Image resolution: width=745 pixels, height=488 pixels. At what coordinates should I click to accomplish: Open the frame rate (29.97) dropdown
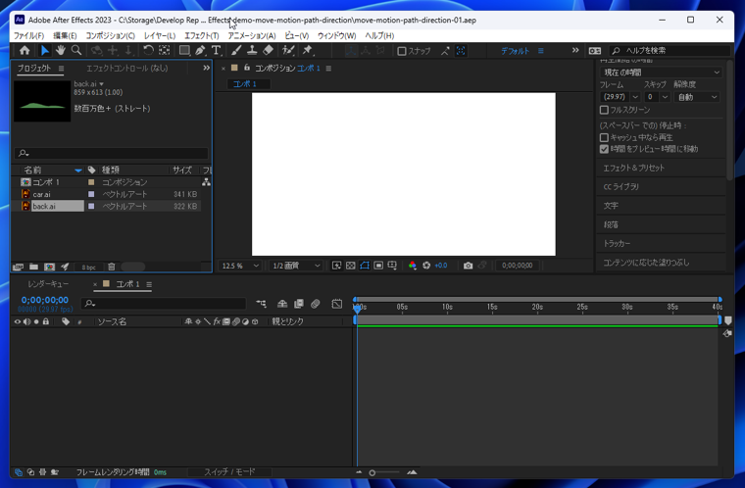(620, 97)
